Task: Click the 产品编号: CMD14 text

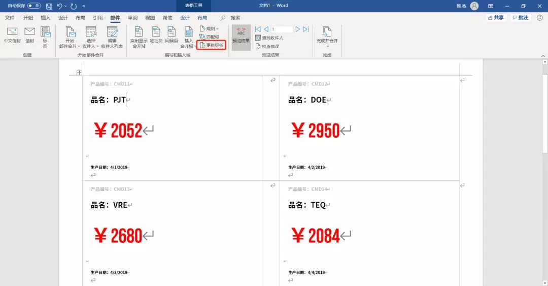Action: (308, 189)
